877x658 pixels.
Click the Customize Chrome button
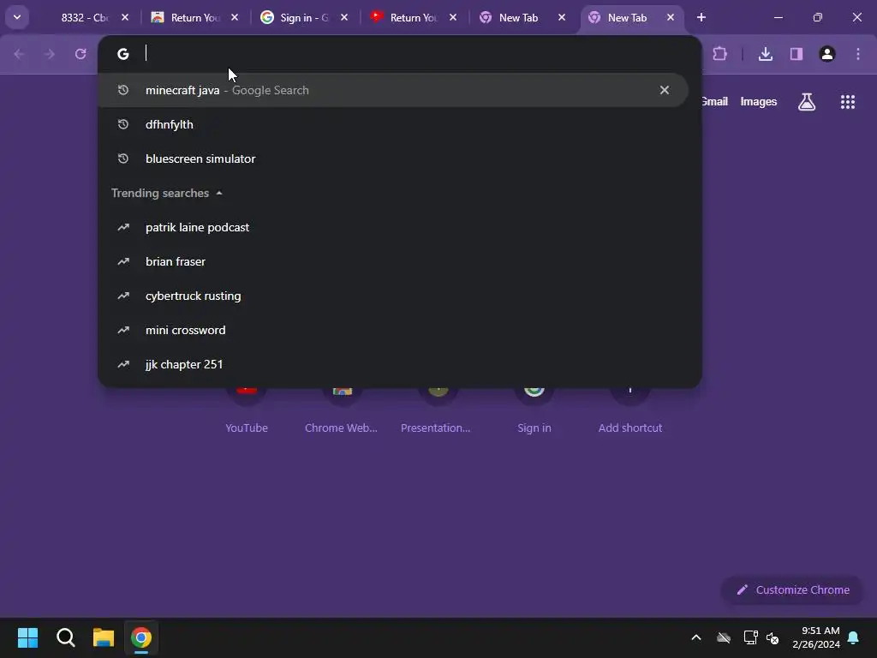pos(792,589)
